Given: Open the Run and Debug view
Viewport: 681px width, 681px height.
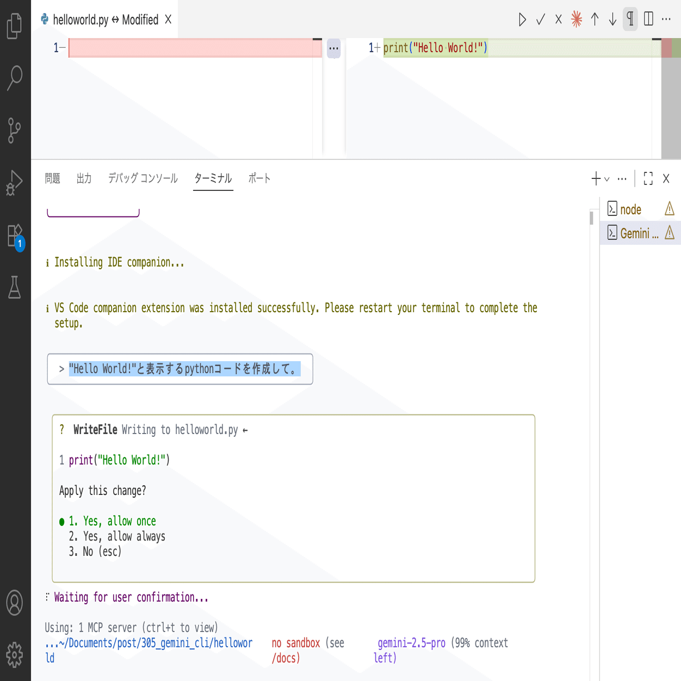Looking at the screenshot, I should click(15, 182).
